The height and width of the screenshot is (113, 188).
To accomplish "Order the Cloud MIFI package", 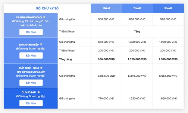I will click(31, 103).
